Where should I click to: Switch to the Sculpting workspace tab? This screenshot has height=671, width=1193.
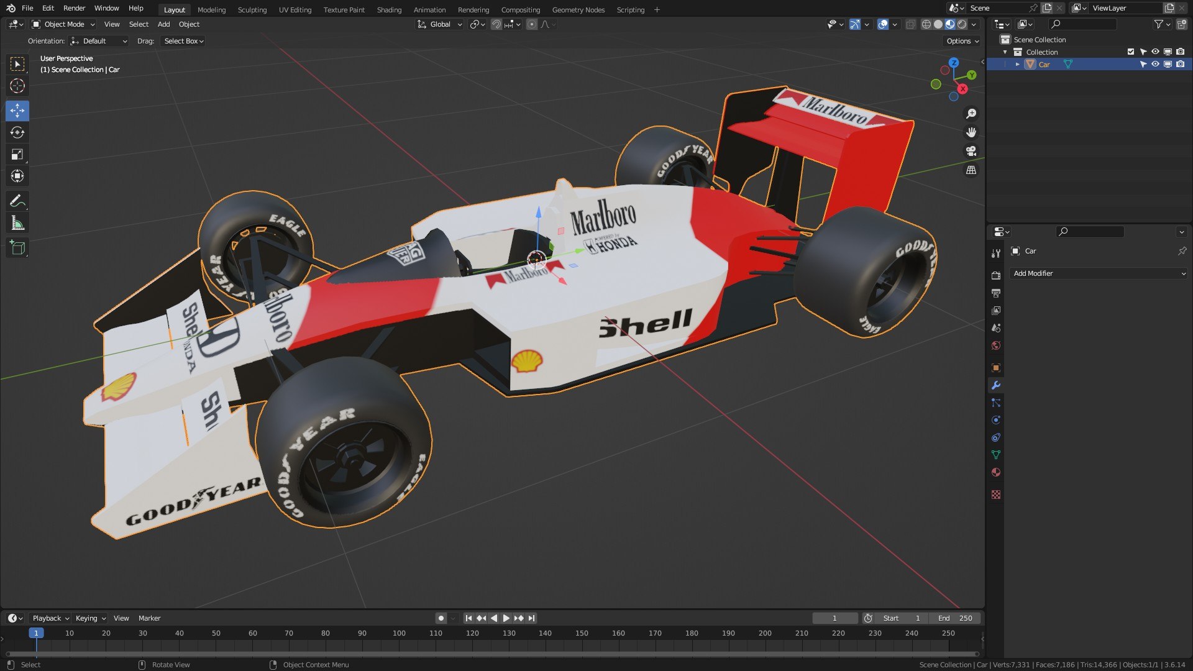pos(252,9)
